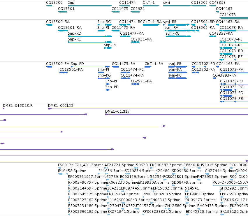
Task: Select the Snp-PI protein label
Action: pos(103,70)
